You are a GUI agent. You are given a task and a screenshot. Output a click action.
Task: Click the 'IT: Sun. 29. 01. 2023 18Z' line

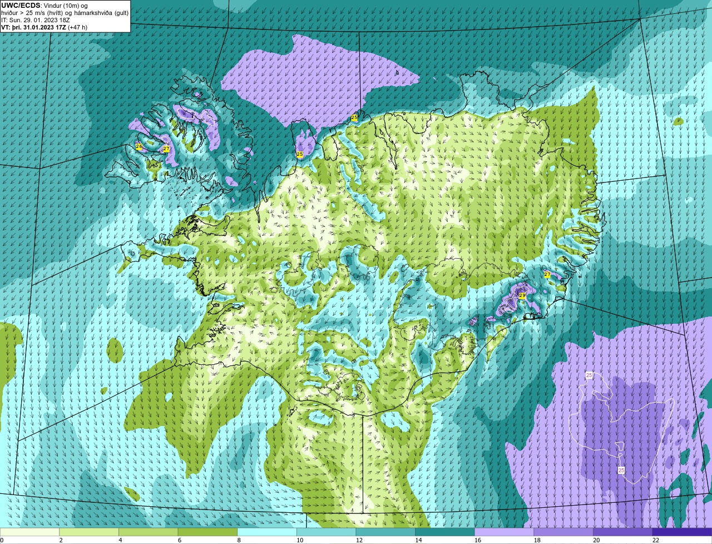pyautogui.click(x=36, y=20)
